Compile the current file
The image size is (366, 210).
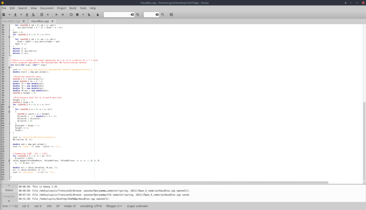point(71,15)
